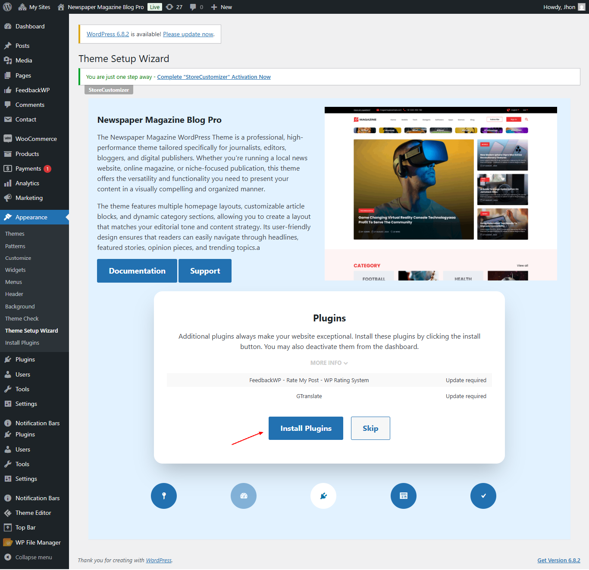
Task: Click the Analytics bar chart icon
Action: (8, 183)
